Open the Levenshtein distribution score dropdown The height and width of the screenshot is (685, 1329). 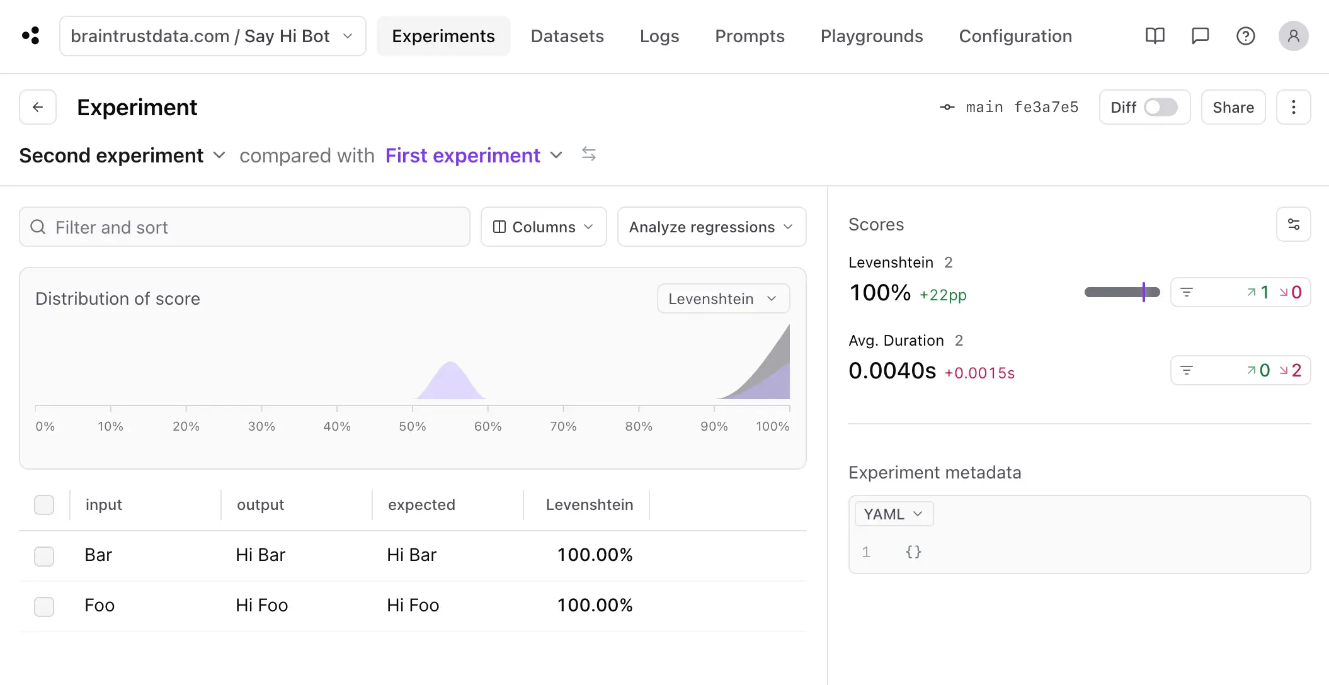coord(722,298)
